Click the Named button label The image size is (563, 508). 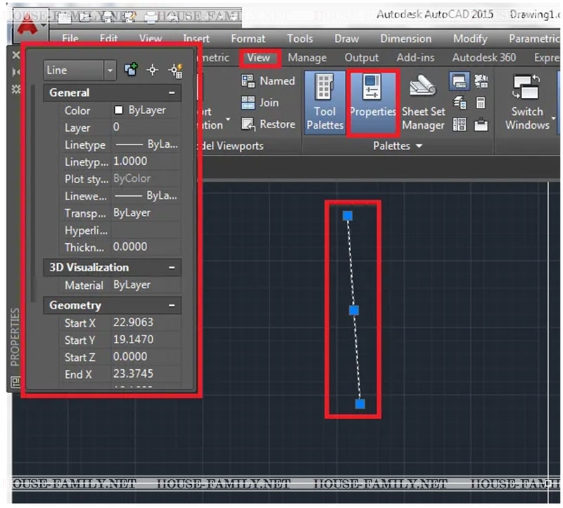277,81
